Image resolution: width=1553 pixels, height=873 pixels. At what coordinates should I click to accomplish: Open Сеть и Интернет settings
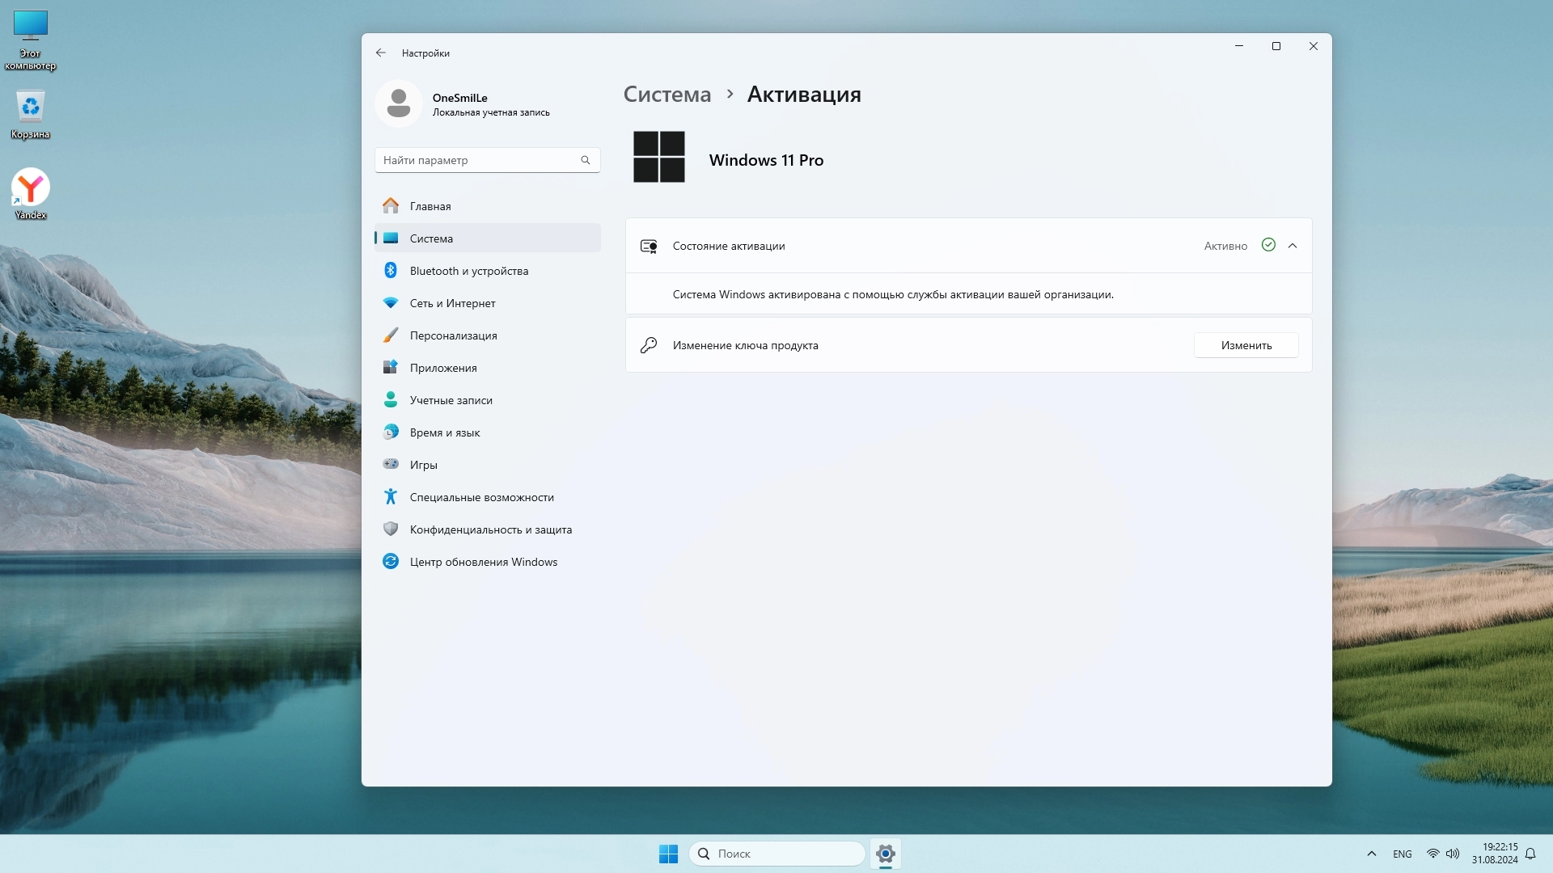coord(452,303)
